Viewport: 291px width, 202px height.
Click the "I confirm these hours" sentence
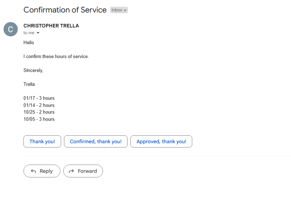click(x=56, y=56)
